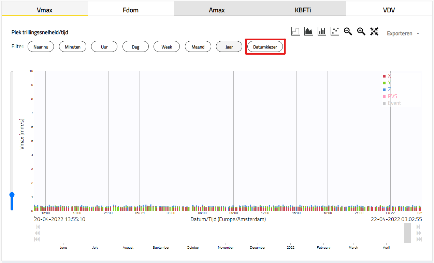This screenshot has height=263, width=434.
Task: Jump to last data with bottom-right skip icon
Action: pyautogui.click(x=419, y=239)
